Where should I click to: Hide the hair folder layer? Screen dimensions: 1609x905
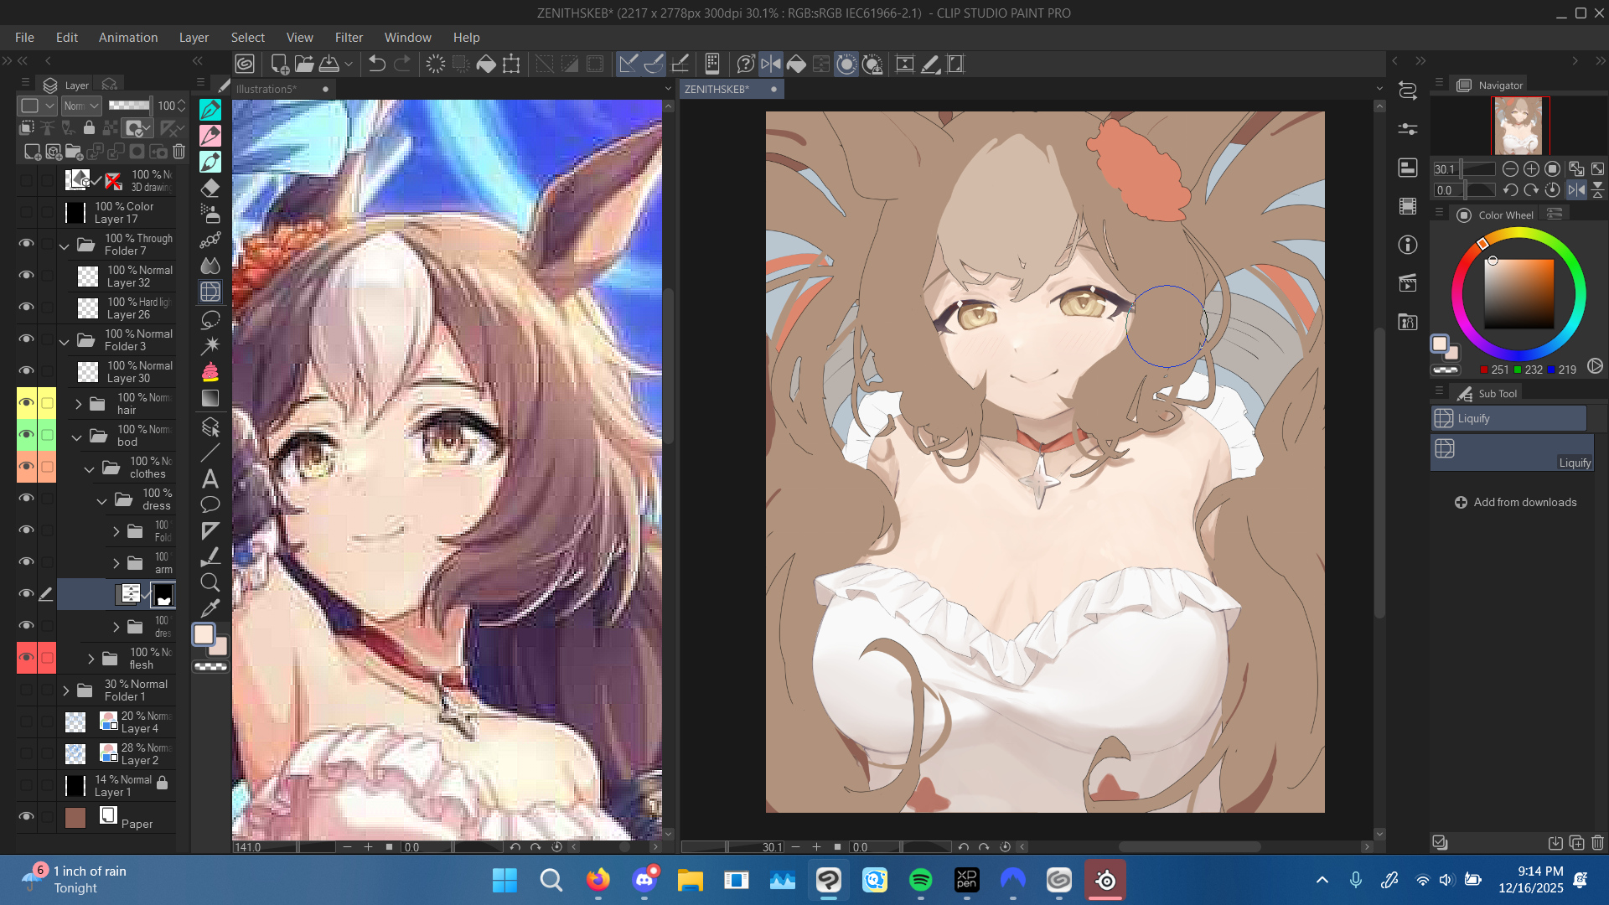26,403
